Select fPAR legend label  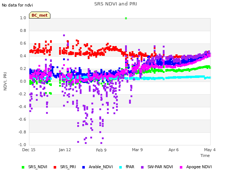coord(130,167)
